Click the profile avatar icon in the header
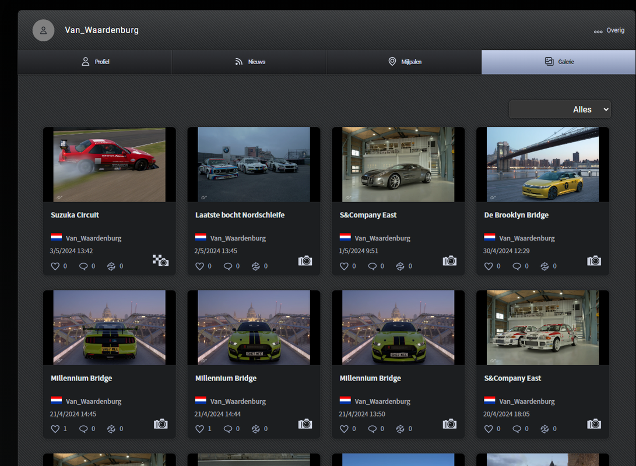This screenshot has width=636, height=466. (43, 30)
